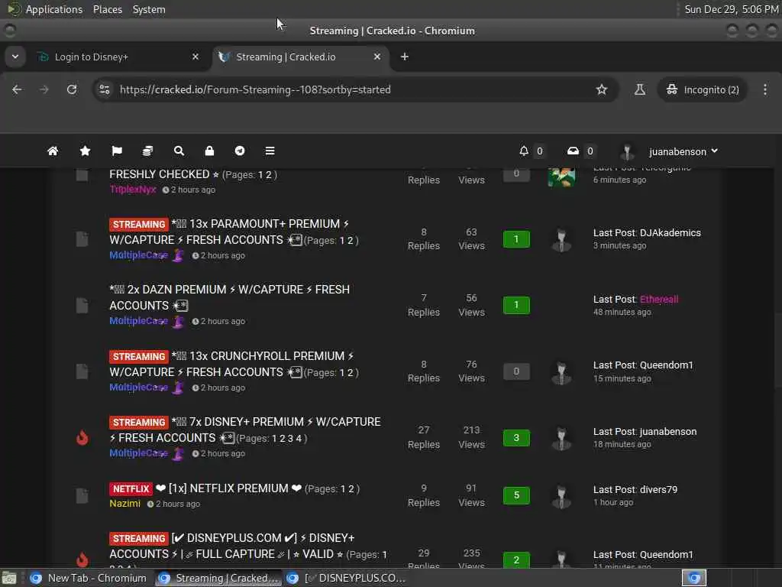Switch to New Tab - Chromium taskbar window

[x=89, y=578]
